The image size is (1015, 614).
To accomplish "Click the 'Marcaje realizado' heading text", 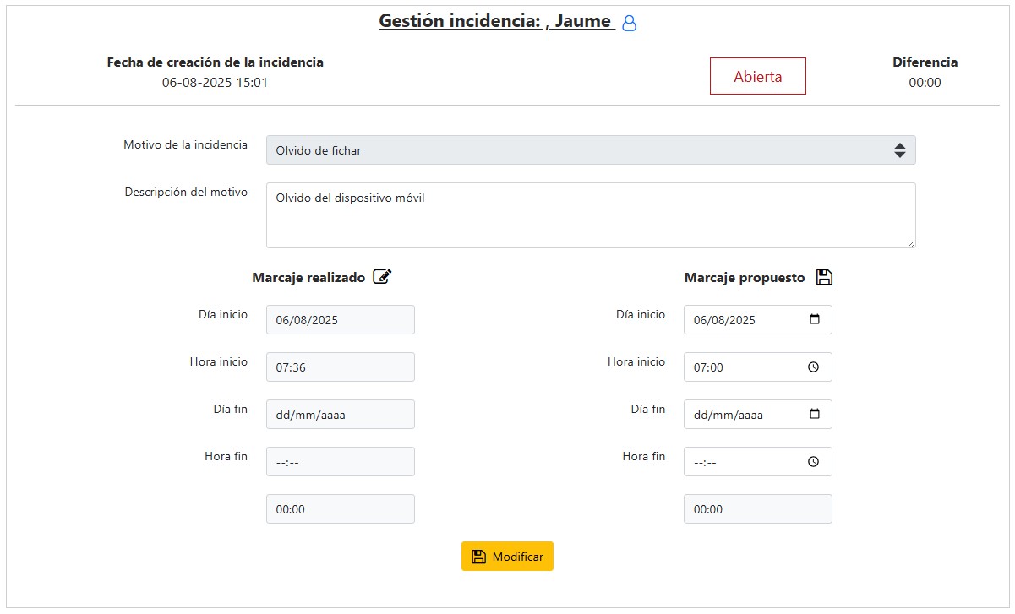I will pos(308,277).
